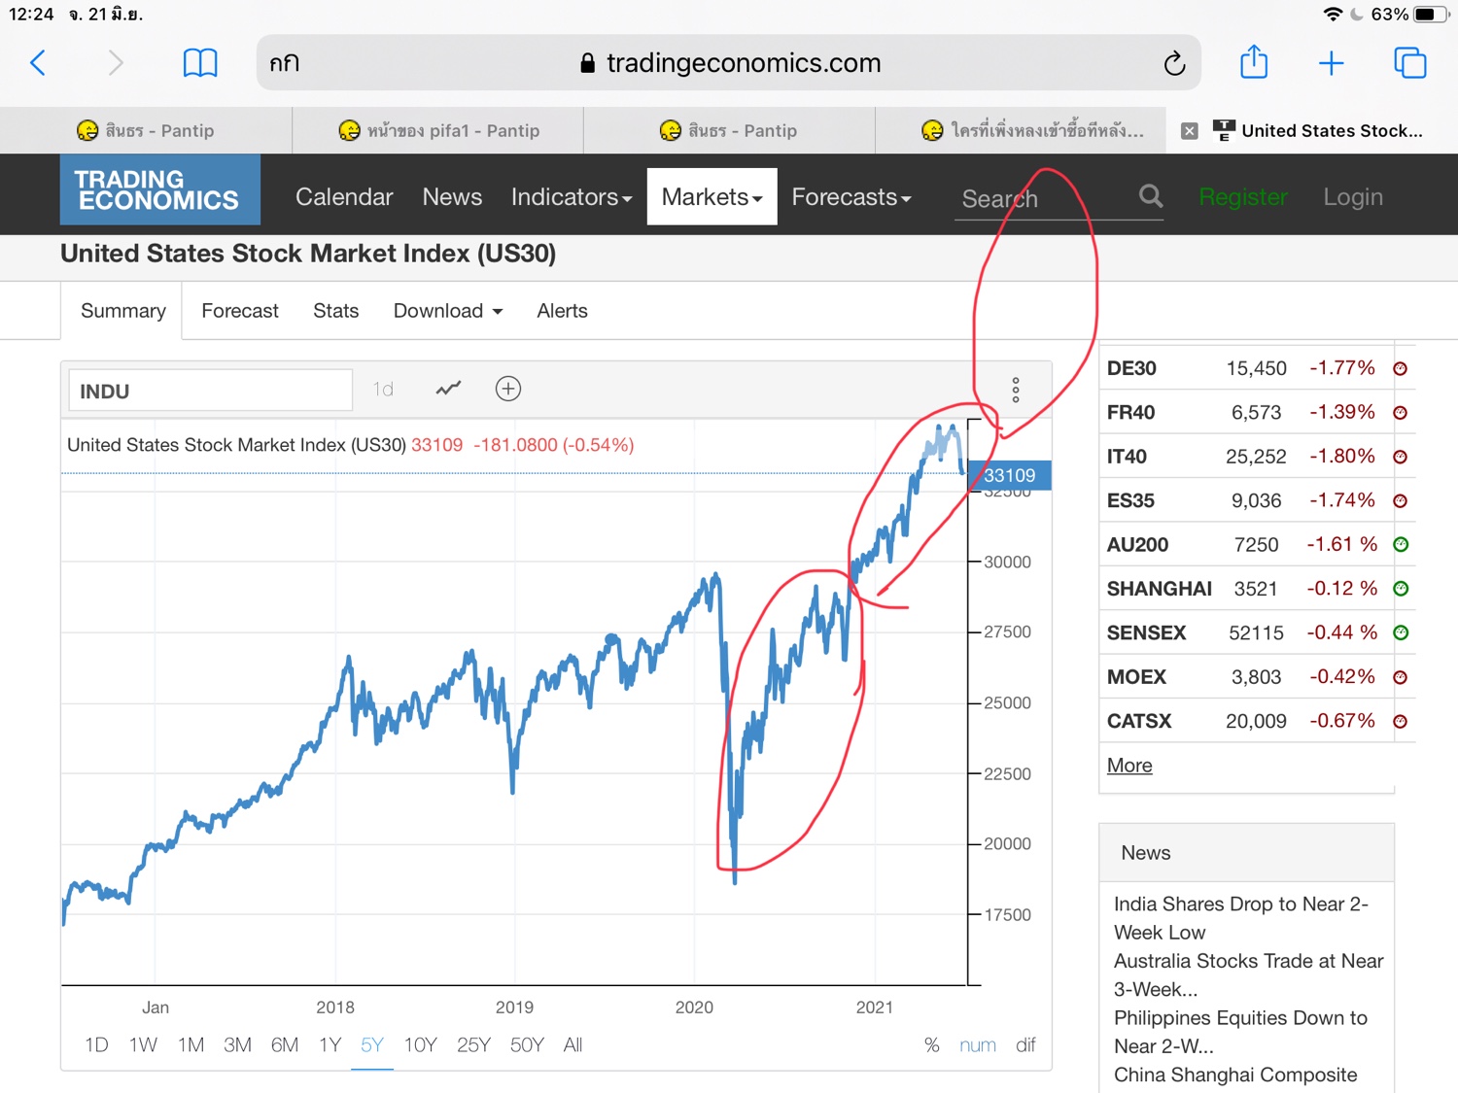Tap the Safari back arrow
1458x1093 pixels.
click(38, 63)
